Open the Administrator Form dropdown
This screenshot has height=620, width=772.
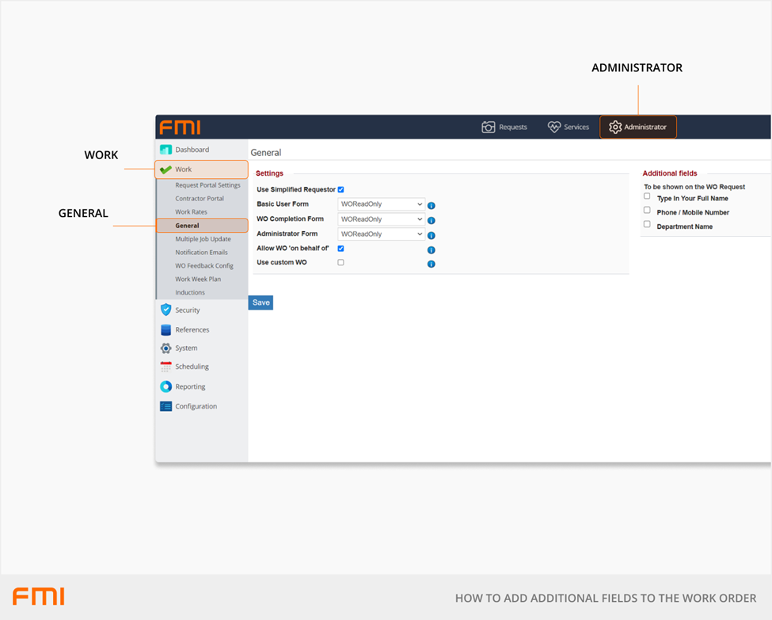(x=382, y=234)
